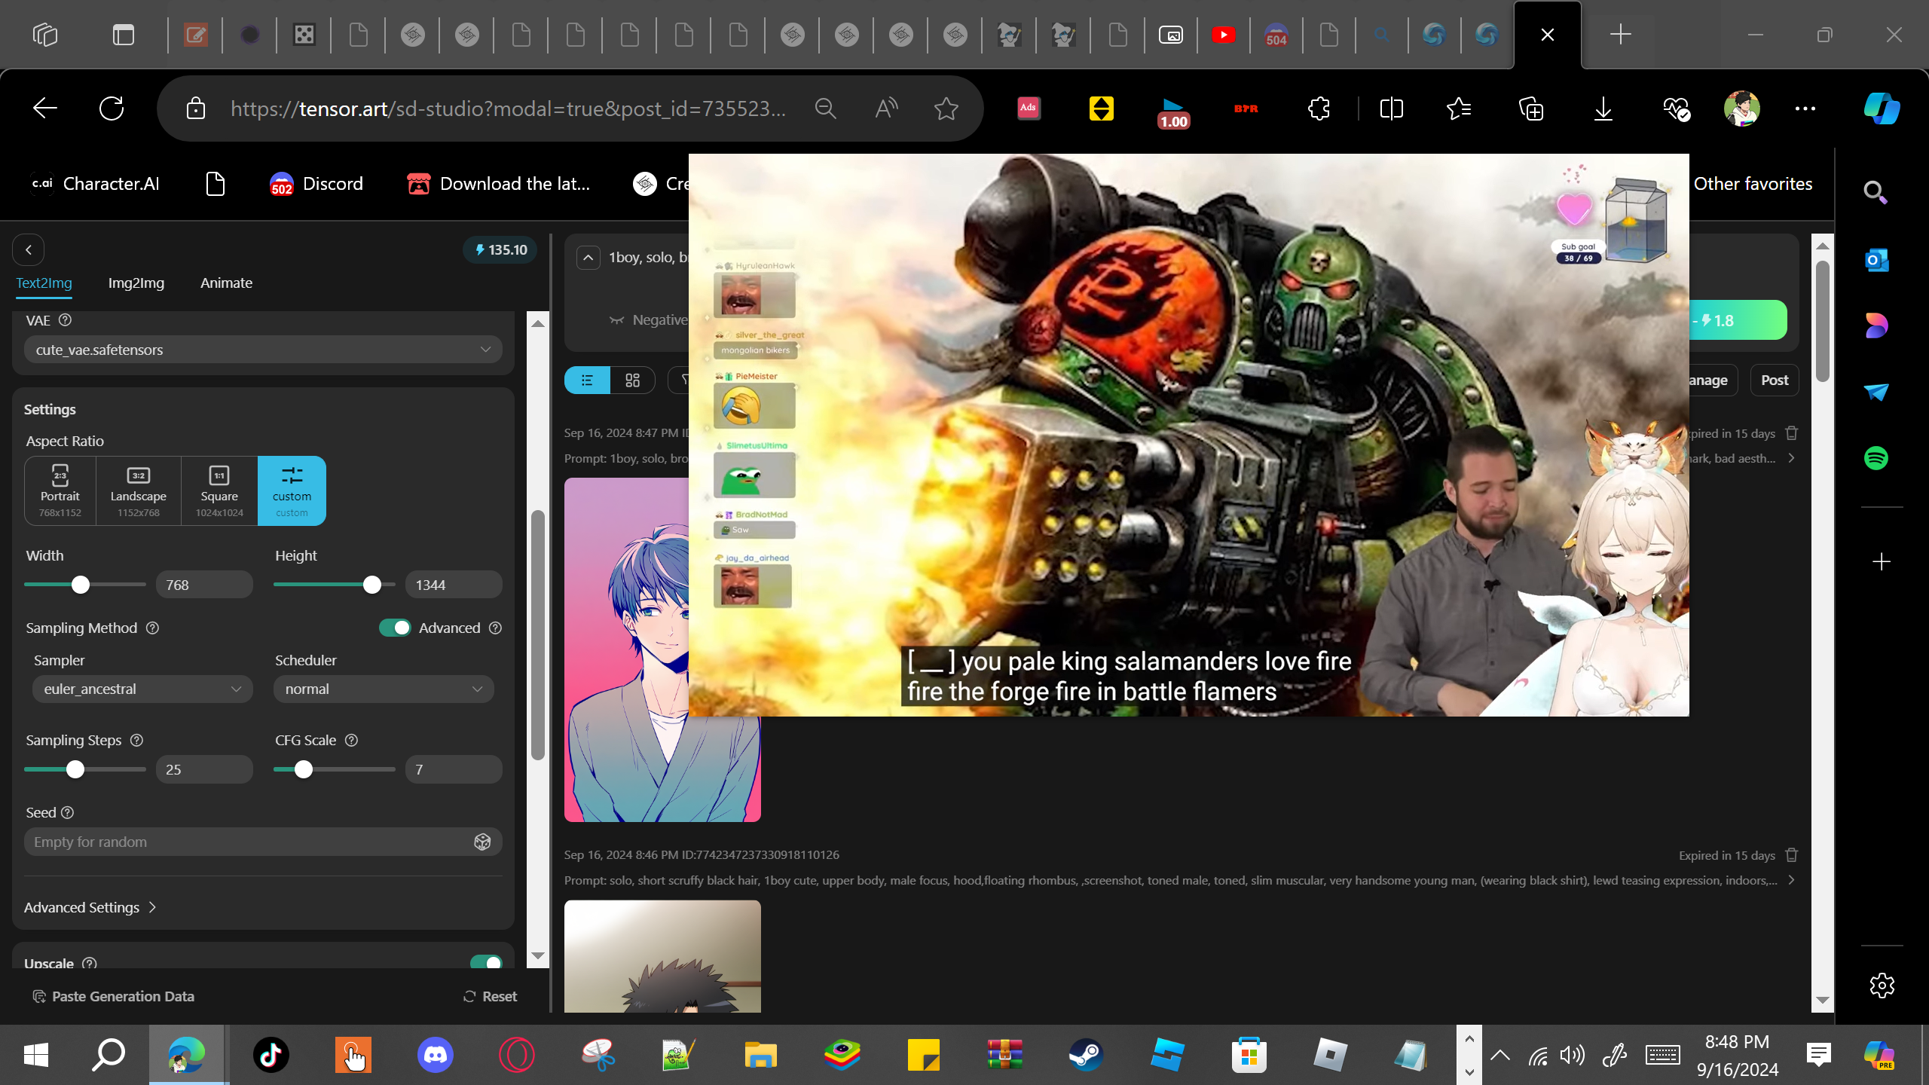The image size is (1929, 1085).
Task: Open Split screen view icon
Action: coord(1391,108)
